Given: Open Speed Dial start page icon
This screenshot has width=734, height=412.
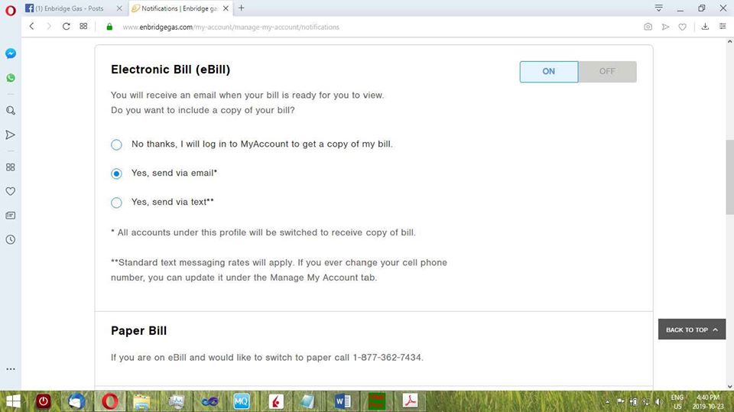Looking at the screenshot, I should click(83, 26).
